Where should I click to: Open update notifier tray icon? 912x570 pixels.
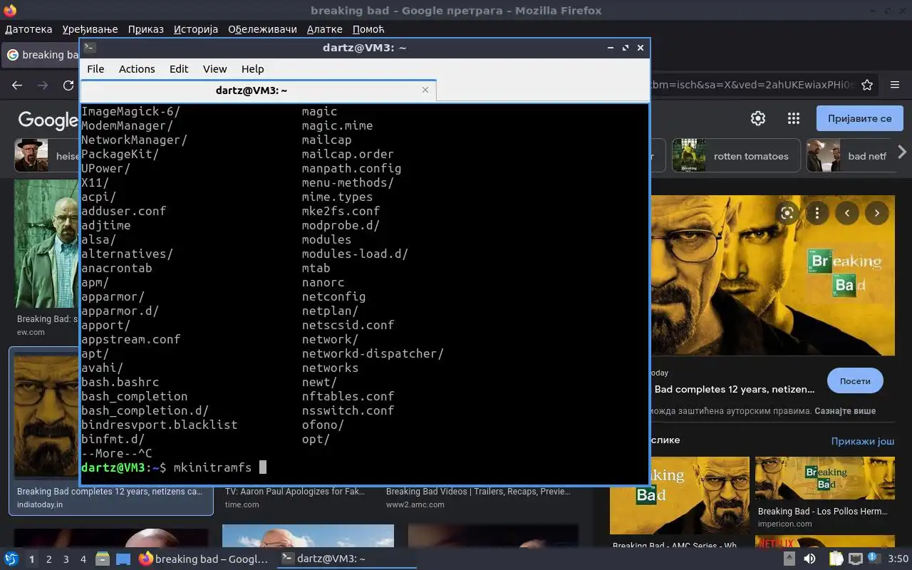tap(874, 559)
